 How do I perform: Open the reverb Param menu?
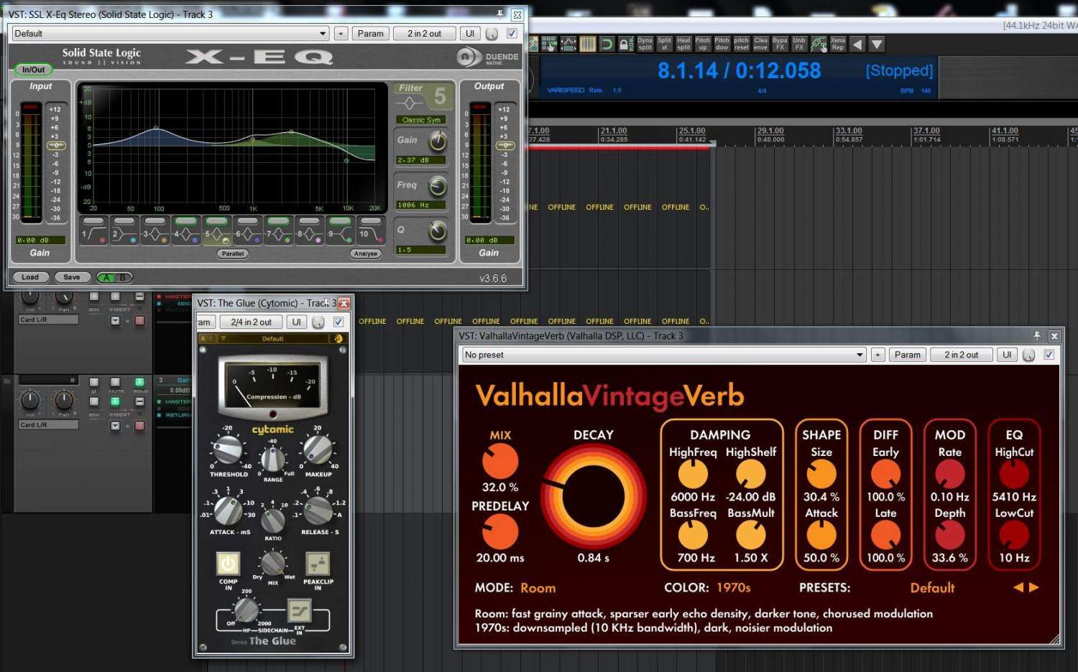click(x=907, y=355)
